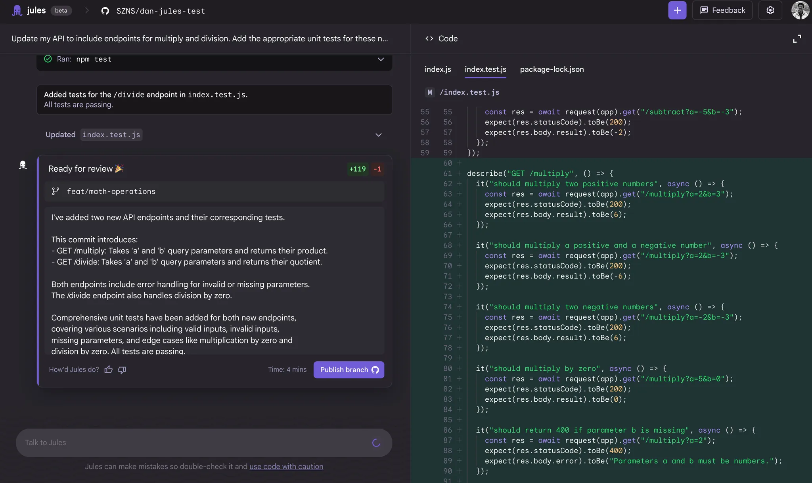Click the /index.test.js file path
This screenshot has height=483, width=812.
point(469,92)
